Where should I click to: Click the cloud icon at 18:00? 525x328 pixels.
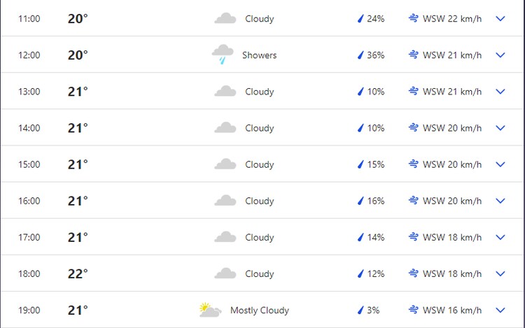coord(225,273)
